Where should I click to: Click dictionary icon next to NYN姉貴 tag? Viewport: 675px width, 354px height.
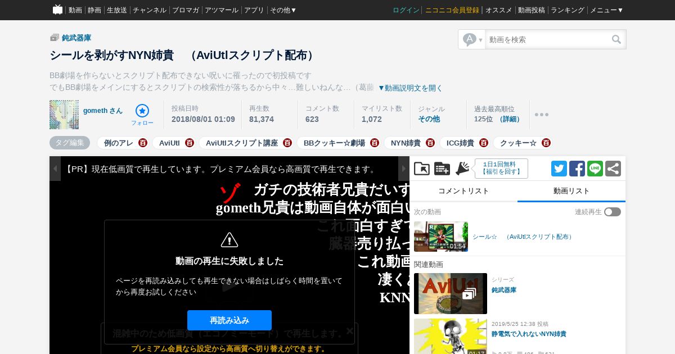(430, 143)
